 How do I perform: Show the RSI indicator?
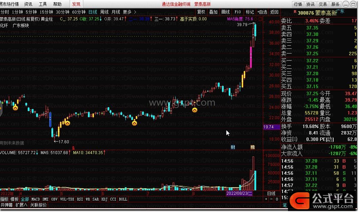pos(80,199)
